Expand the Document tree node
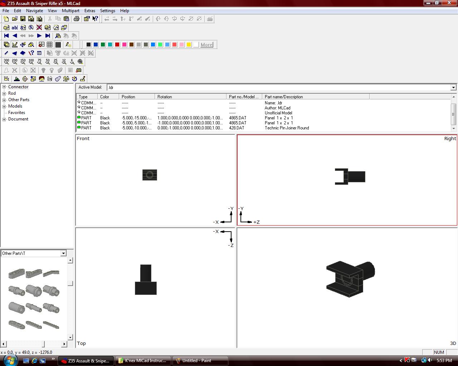Viewport: 458px width, 366px height. point(4,119)
